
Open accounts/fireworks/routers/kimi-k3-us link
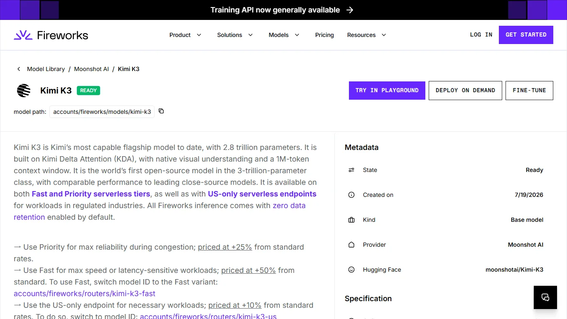pos(208,316)
